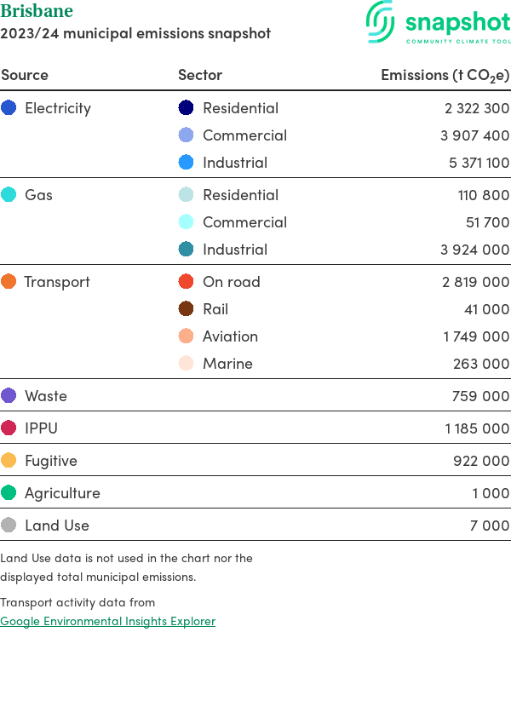Image resolution: width=511 pixels, height=724 pixels.
Task: Click the Brisbane title heading
Action: click(x=37, y=11)
